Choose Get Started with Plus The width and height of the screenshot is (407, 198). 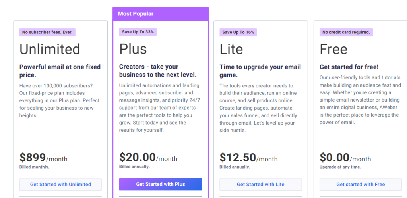pyautogui.click(x=161, y=184)
